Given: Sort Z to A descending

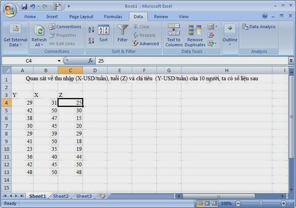Looking at the screenshot, I should point(91,41).
